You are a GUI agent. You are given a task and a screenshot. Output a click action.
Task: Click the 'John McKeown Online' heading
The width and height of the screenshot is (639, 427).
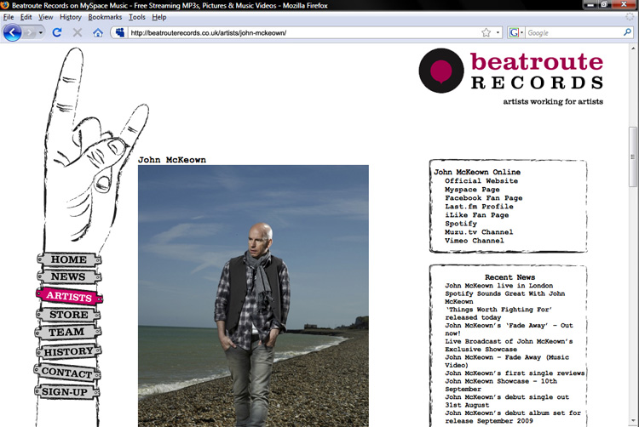point(477,172)
